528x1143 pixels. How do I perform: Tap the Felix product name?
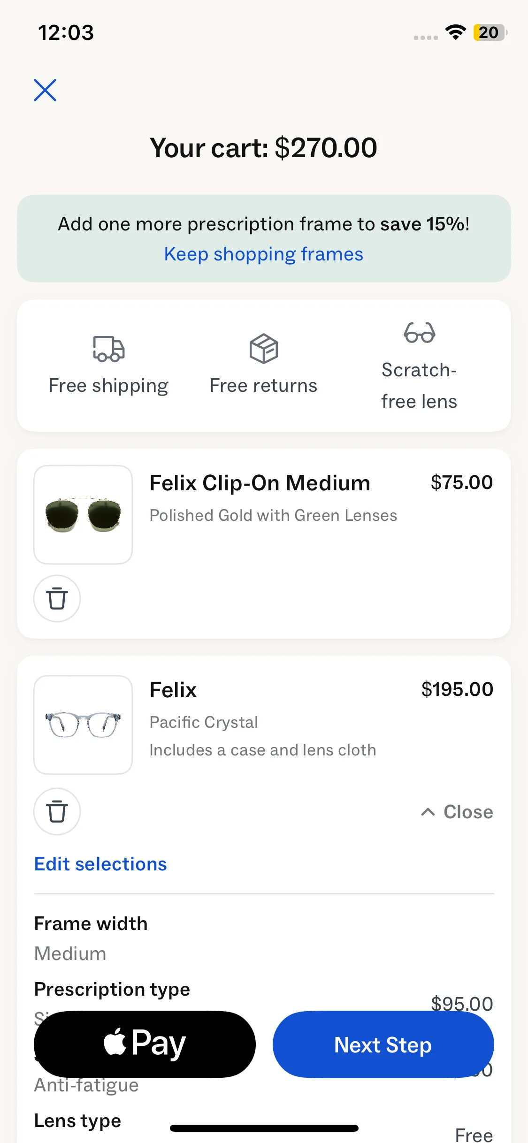(173, 690)
